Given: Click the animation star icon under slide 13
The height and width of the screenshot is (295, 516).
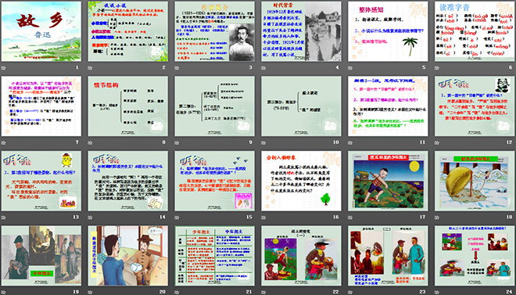Looking at the screenshot, I should tap(4, 218).
